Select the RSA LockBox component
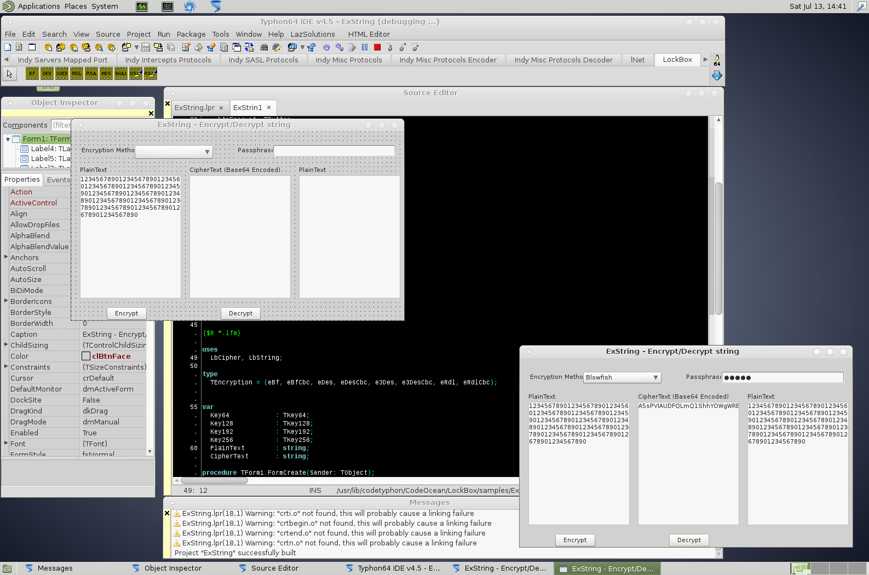The image size is (869, 575). coord(91,73)
